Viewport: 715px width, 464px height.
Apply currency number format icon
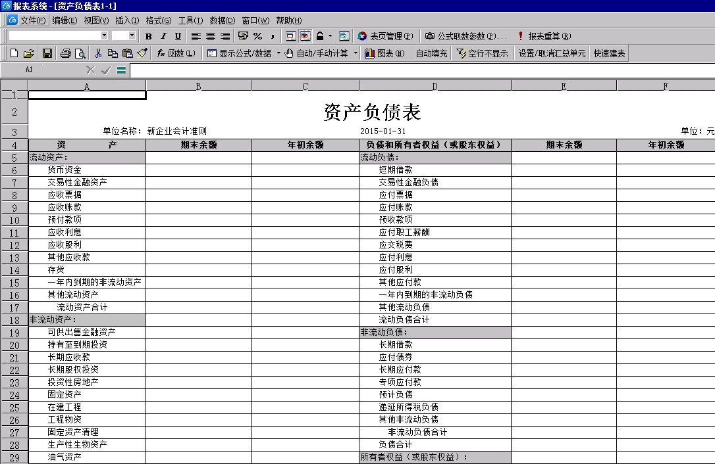pos(243,36)
